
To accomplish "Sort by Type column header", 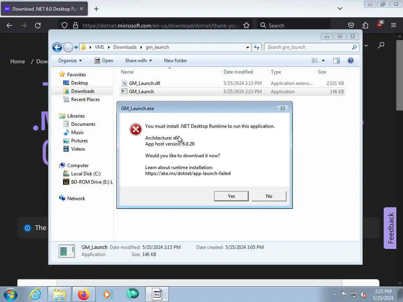I will click(x=276, y=72).
